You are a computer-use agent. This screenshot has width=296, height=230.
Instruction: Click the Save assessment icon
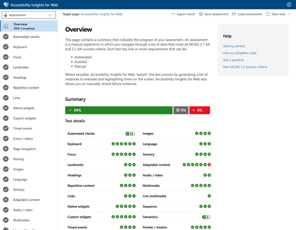click(x=201, y=14)
